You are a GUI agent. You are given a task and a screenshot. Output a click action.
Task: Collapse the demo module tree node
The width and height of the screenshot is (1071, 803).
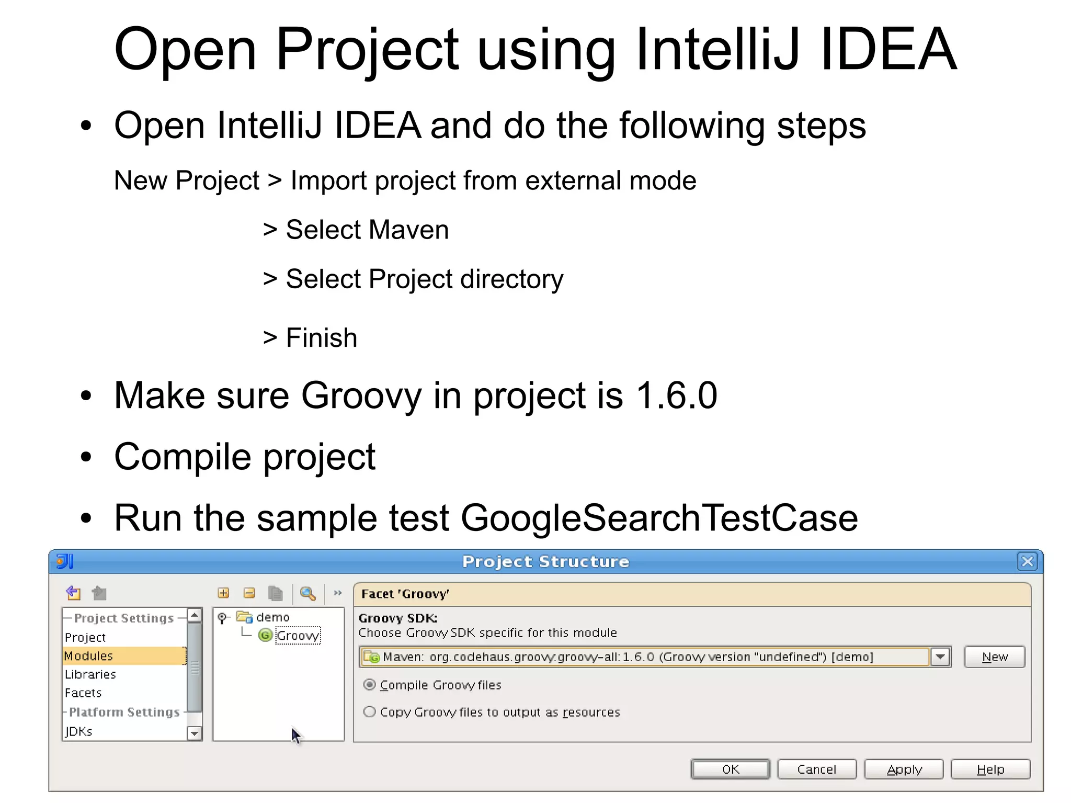[222, 617]
